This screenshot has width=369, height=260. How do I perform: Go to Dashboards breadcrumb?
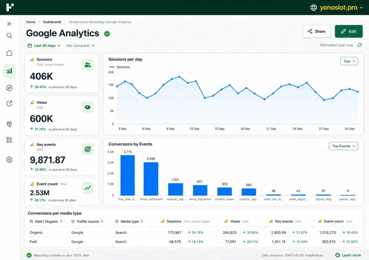52,22
